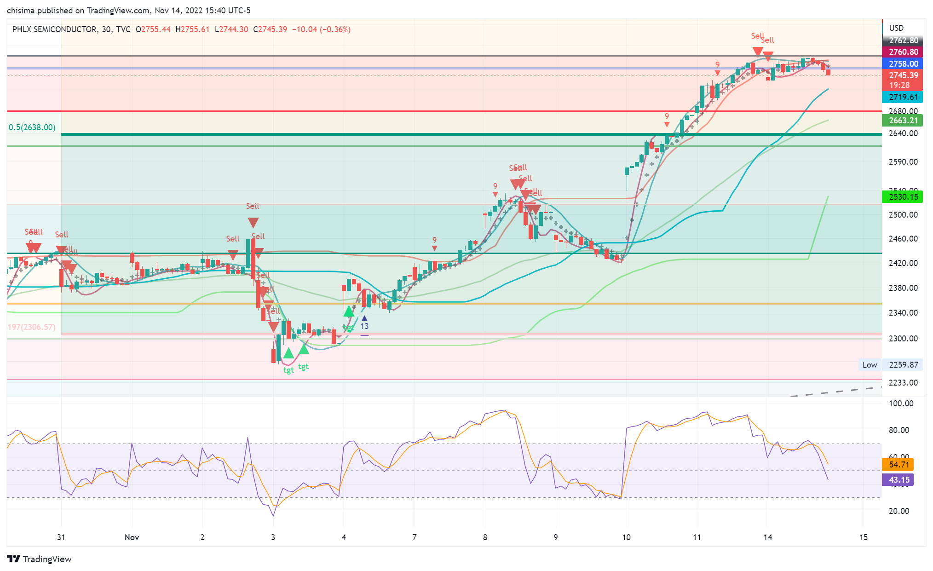
Task: Click the PHLX SEMICONDUCTOR symbol title
Action: click(54, 29)
